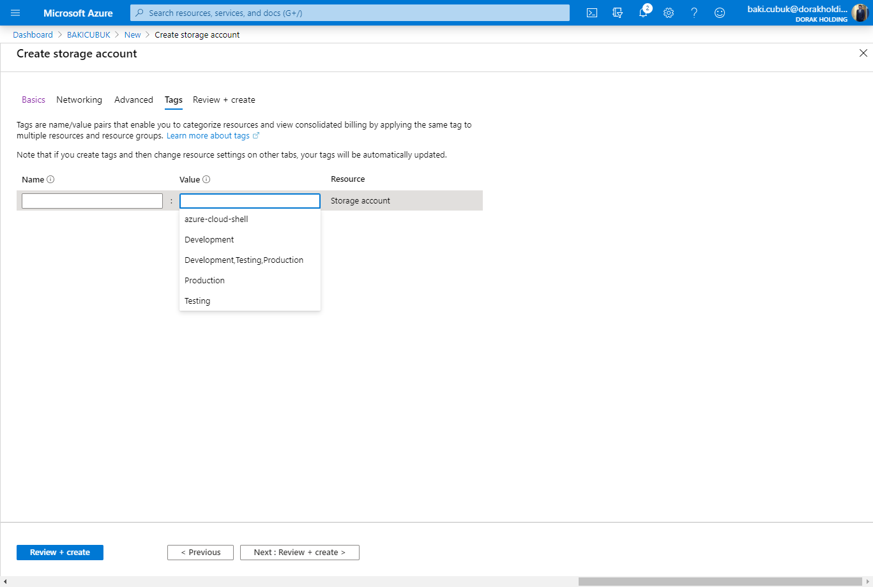The width and height of the screenshot is (873, 587).
Task: Click the New breadcrumb
Action: click(x=132, y=34)
